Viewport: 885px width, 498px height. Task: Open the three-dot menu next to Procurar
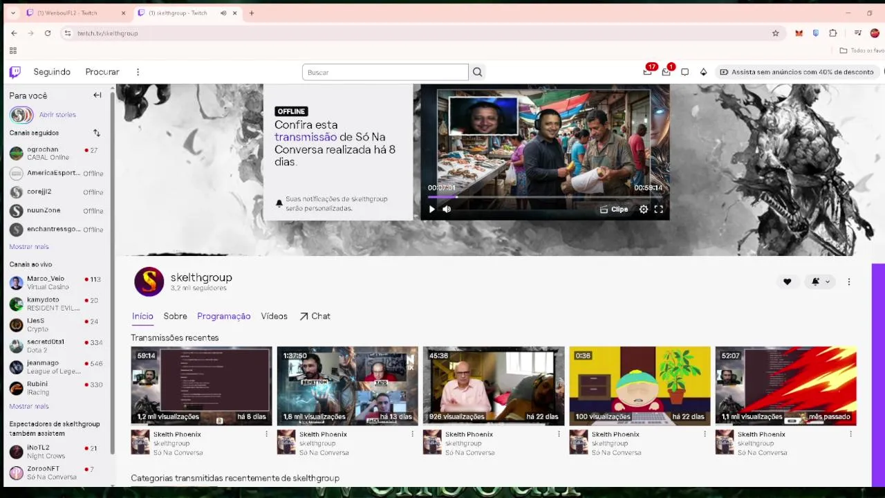pos(138,72)
